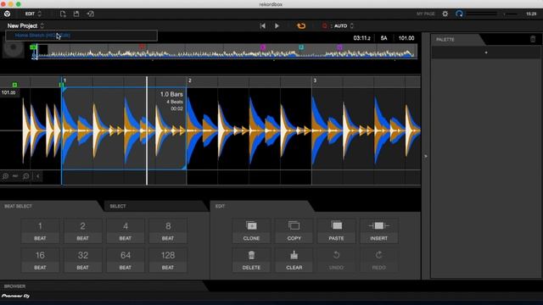Save the current project
The image size is (543, 305).
click(x=76, y=14)
